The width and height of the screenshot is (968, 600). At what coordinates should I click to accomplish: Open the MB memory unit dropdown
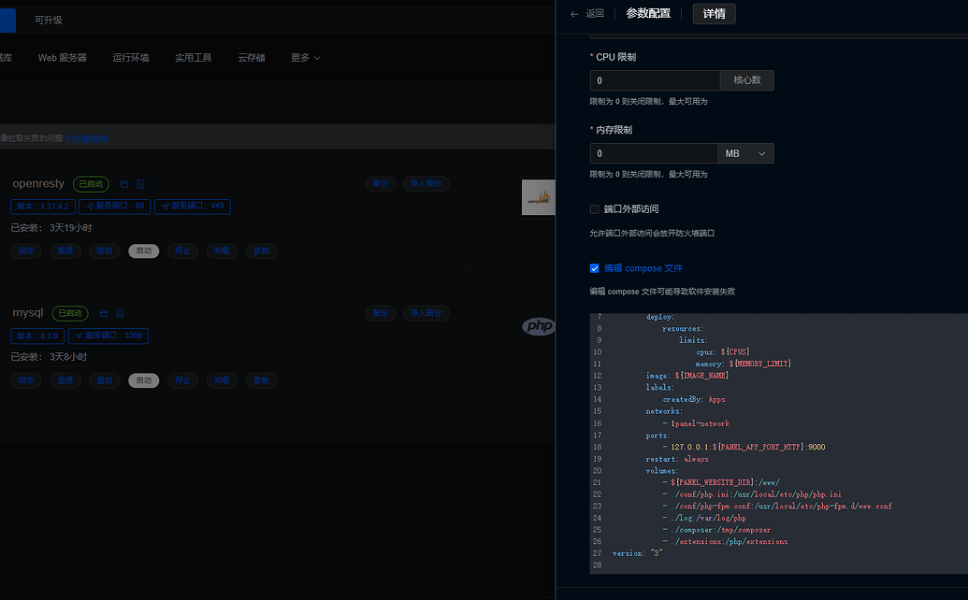[x=745, y=152]
